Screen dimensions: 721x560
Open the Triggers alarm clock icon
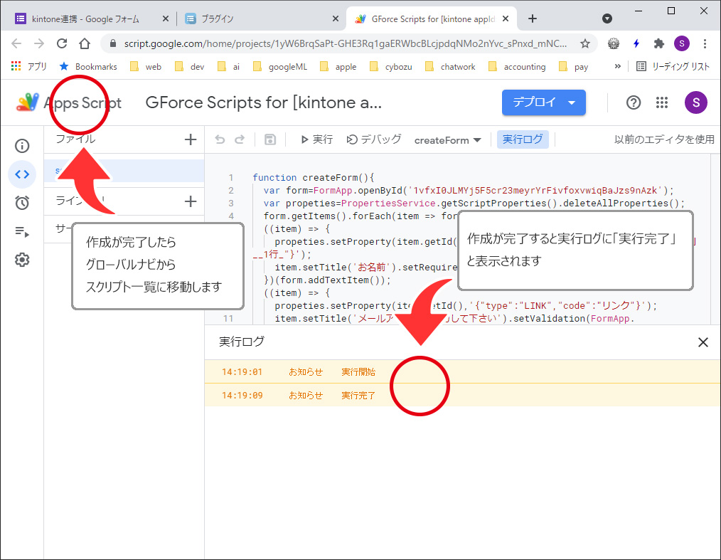(22, 203)
